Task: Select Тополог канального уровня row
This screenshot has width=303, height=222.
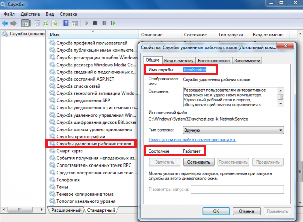Action: [93, 201]
